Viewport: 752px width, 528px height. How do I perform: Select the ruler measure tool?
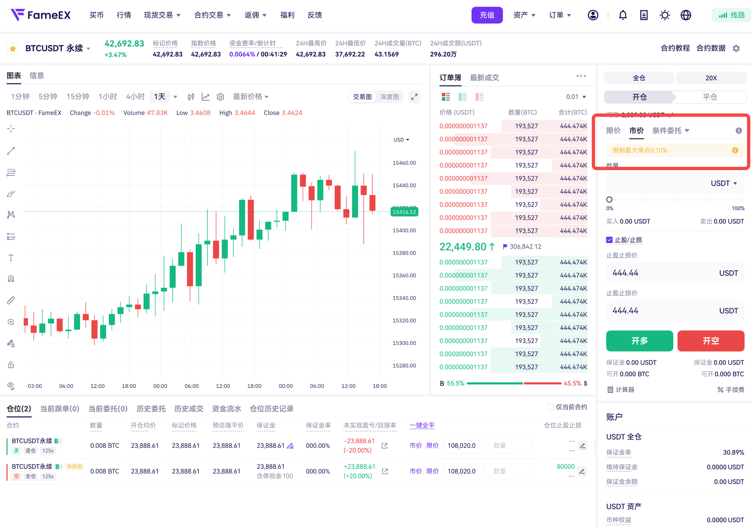11,300
